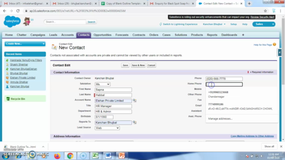Click Help for this Page question icon
The image size is (285, 160).
click(274, 44)
